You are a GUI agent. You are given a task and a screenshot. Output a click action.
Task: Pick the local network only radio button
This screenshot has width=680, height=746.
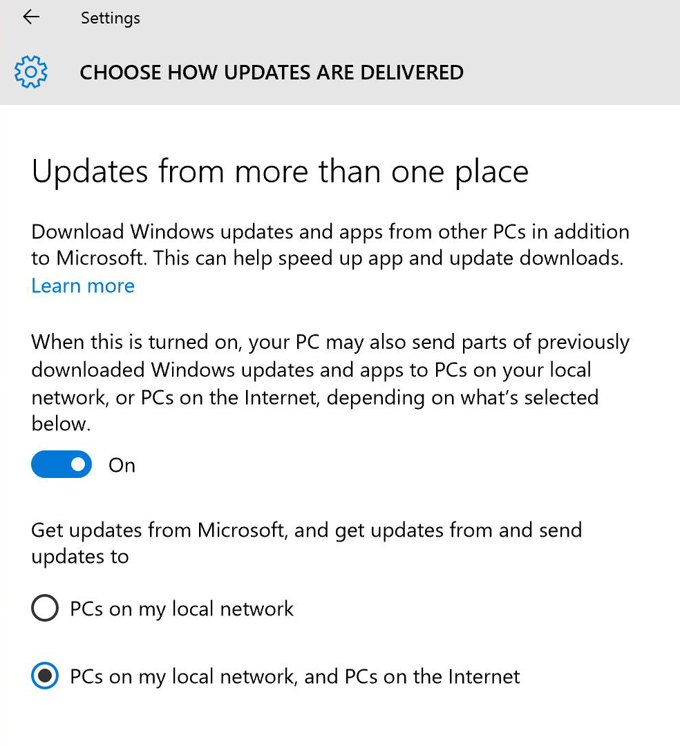click(x=44, y=609)
